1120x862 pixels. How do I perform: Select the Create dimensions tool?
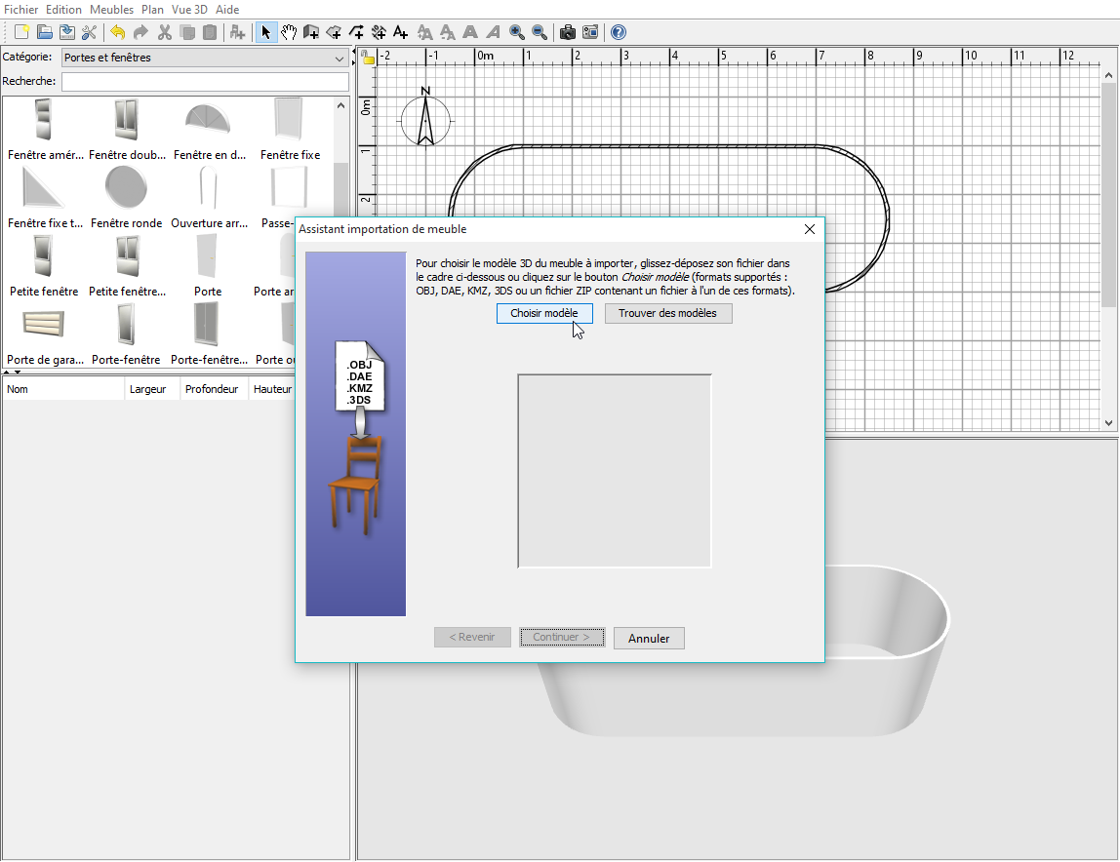click(x=379, y=32)
